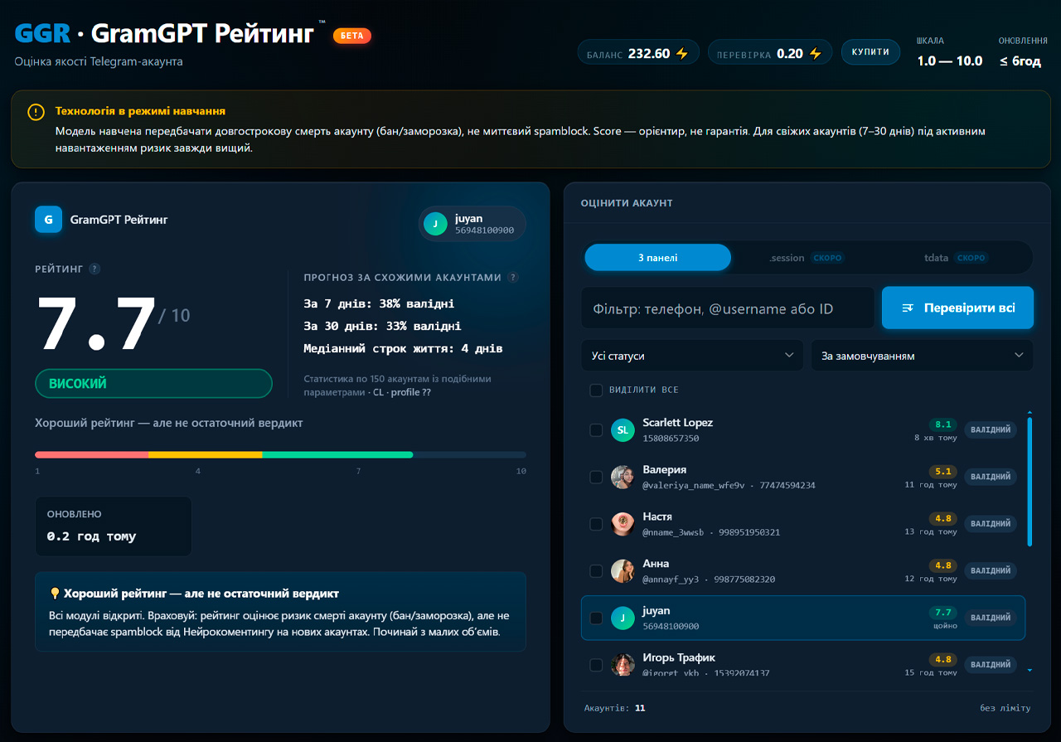
Task: Focus the phone, @username or ID filter field
Action: 728,308
